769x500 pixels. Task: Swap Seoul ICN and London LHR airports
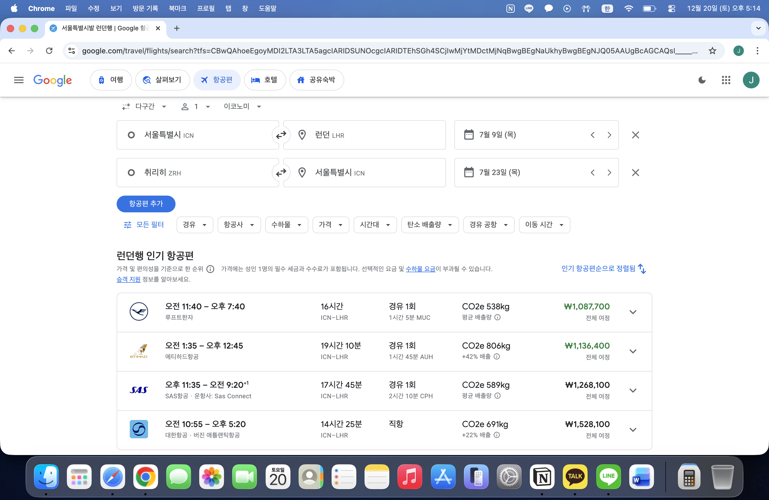click(x=281, y=135)
